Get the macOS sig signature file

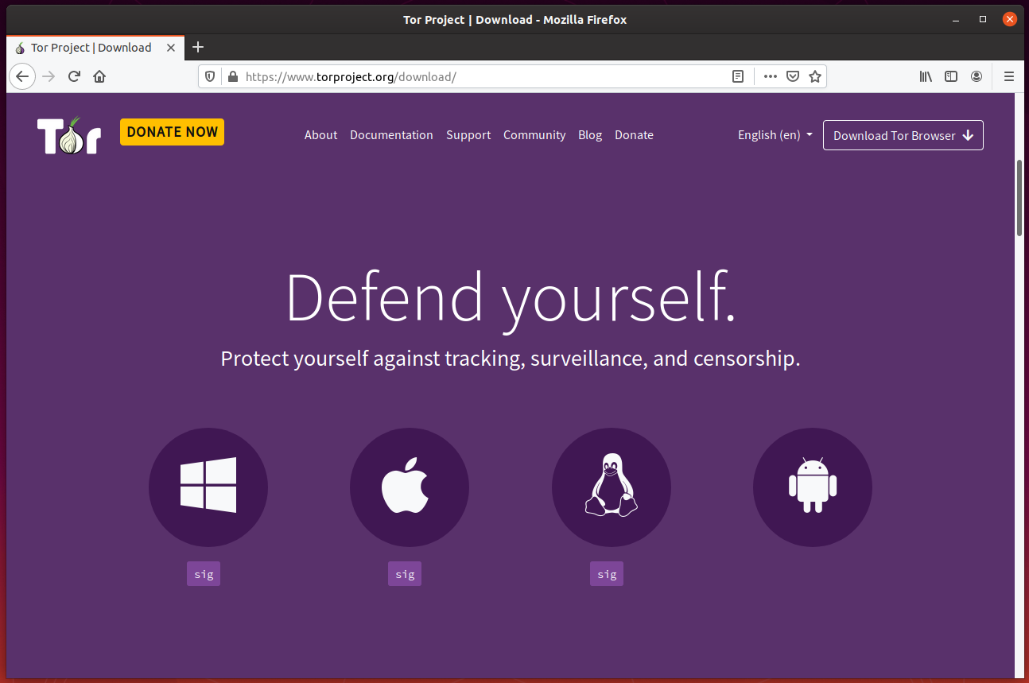[x=405, y=574]
